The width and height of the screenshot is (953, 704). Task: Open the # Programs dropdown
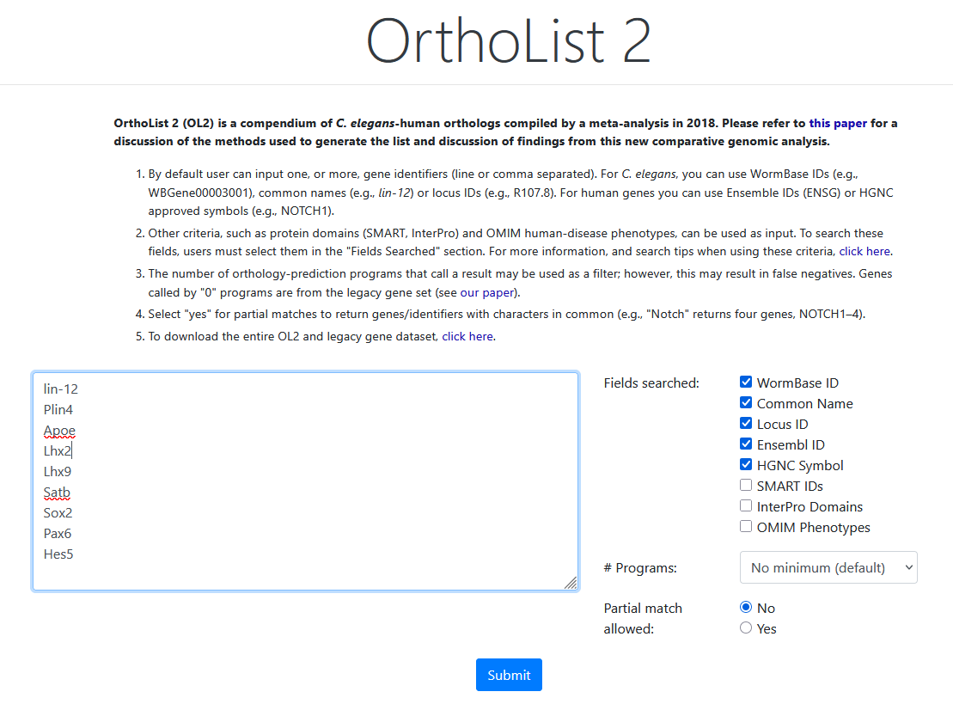point(828,567)
